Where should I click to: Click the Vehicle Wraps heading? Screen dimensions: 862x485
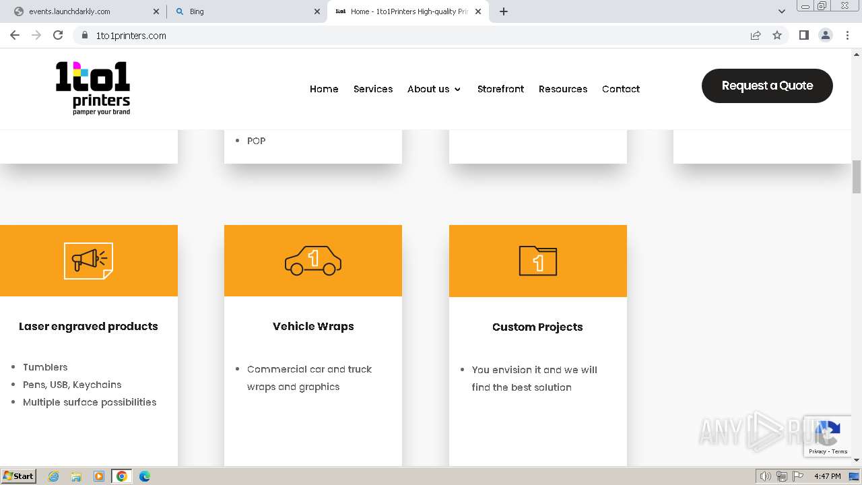[313, 326]
